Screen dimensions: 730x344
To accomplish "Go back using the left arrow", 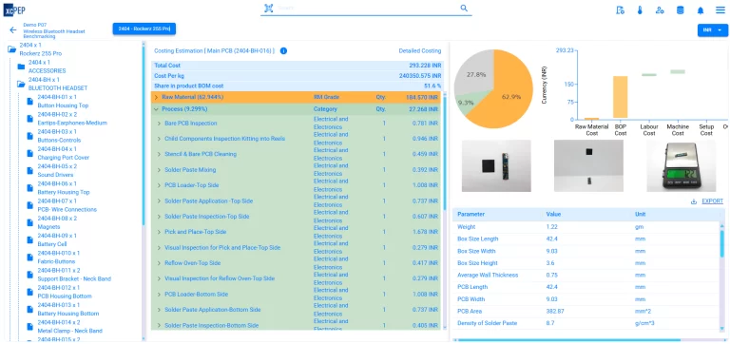I will click(x=13, y=30).
